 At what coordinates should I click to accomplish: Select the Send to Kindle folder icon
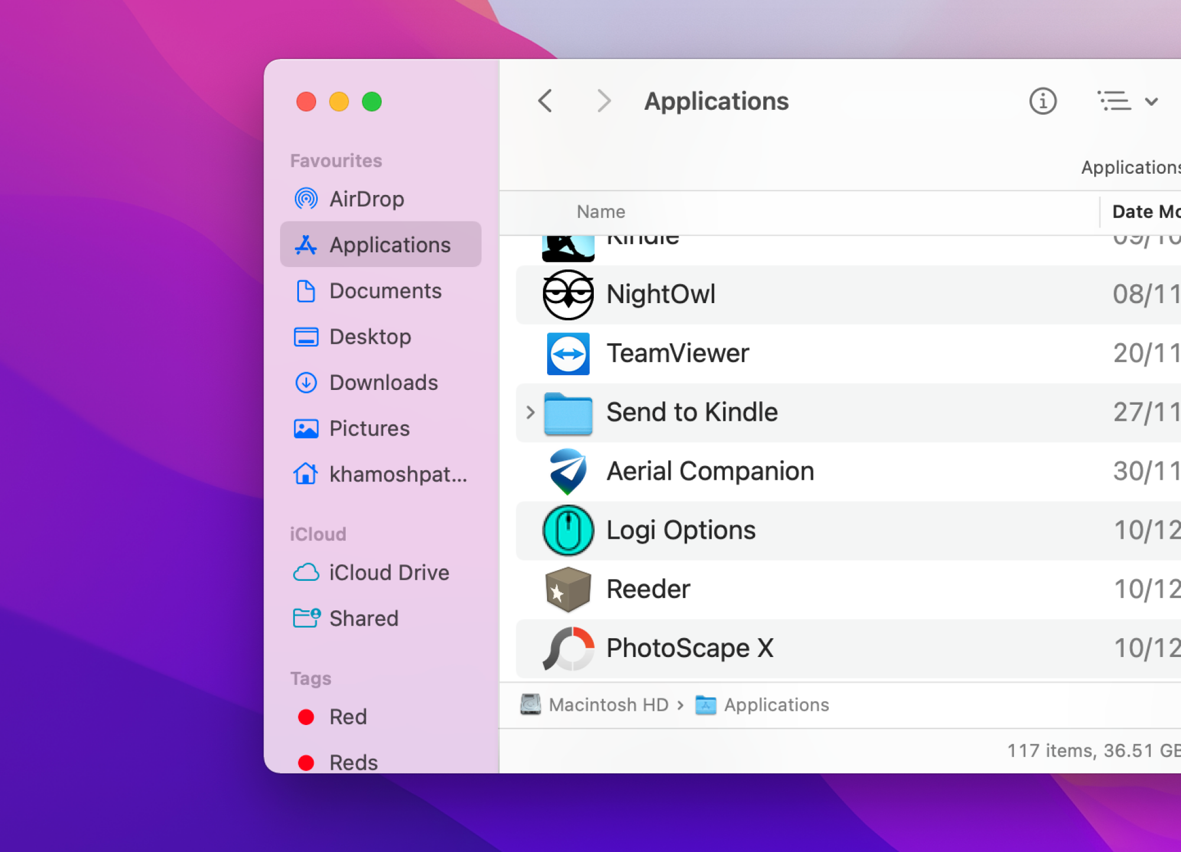coord(568,414)
